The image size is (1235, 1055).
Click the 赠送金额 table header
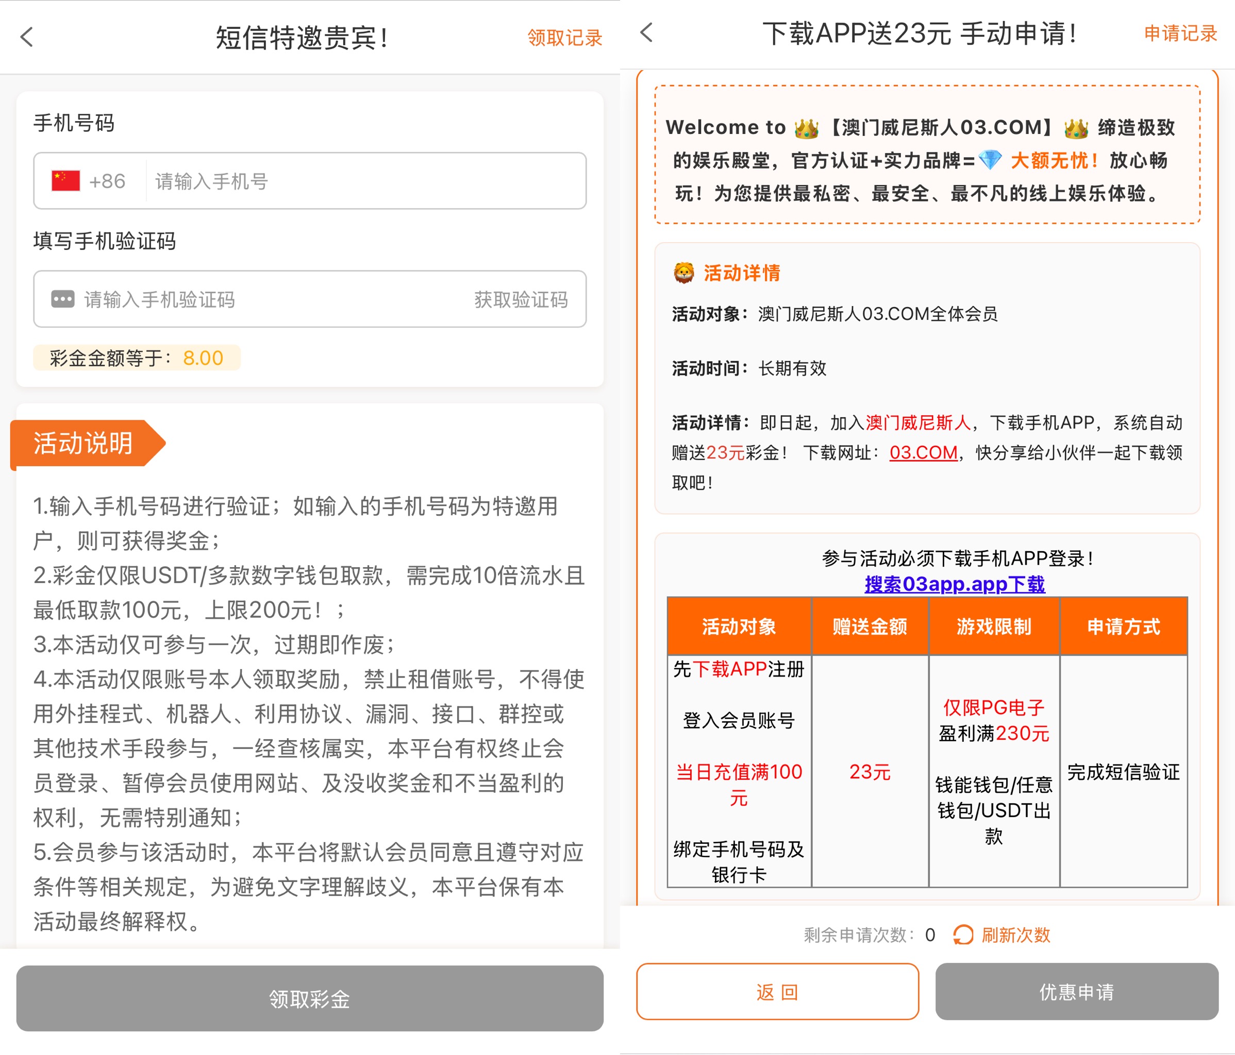pos(870,626)
